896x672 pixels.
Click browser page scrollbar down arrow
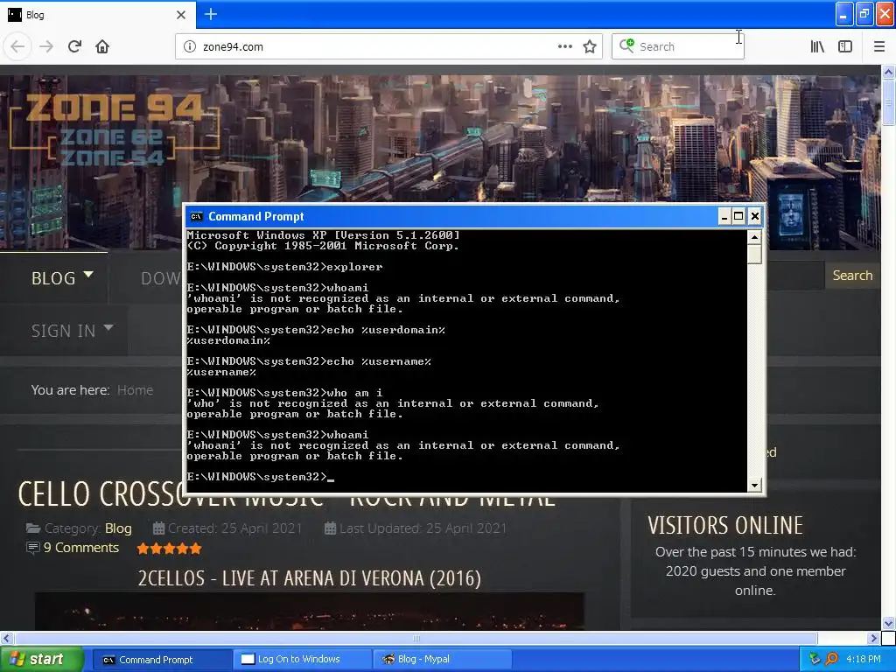888,623
